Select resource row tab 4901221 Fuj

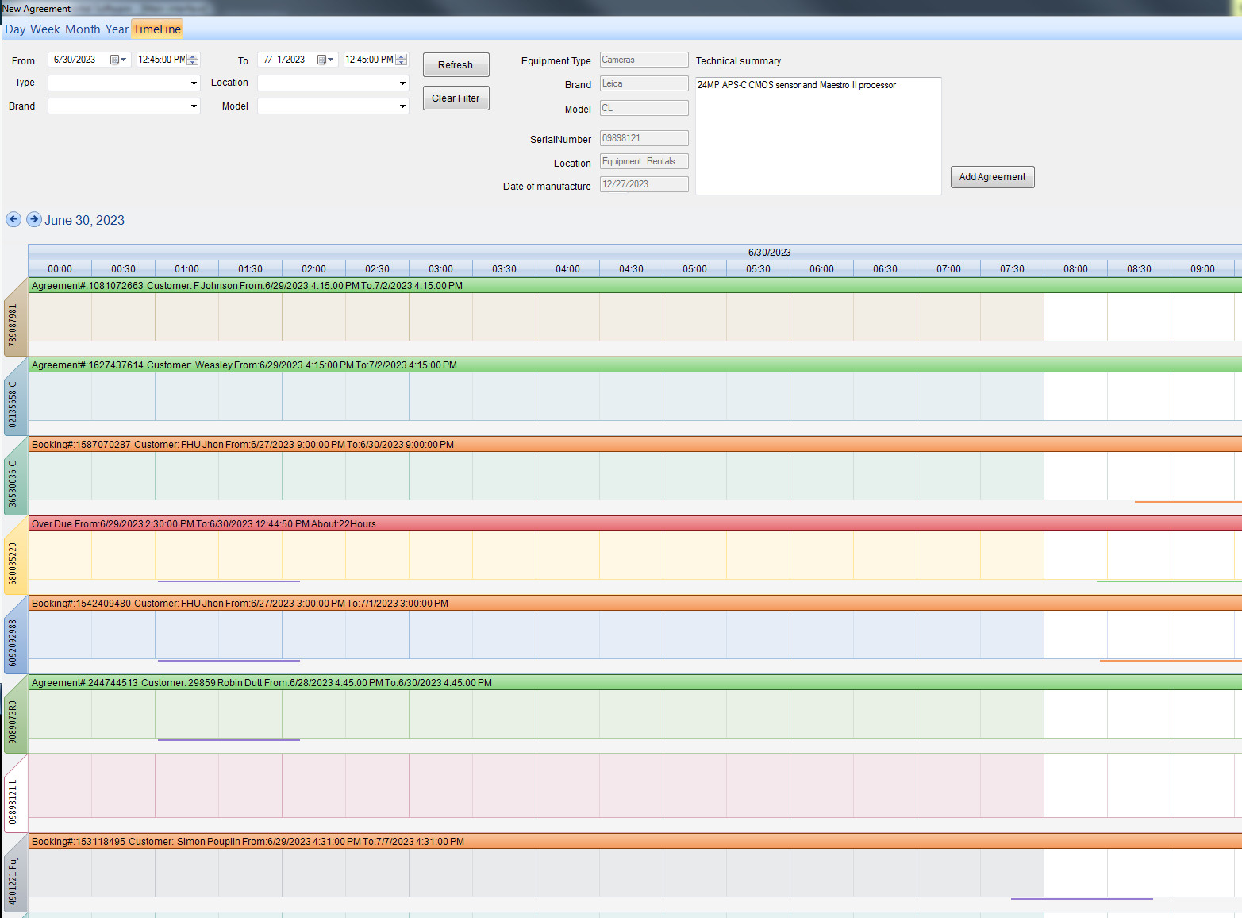pyautogui.click(x=14, y=874)
